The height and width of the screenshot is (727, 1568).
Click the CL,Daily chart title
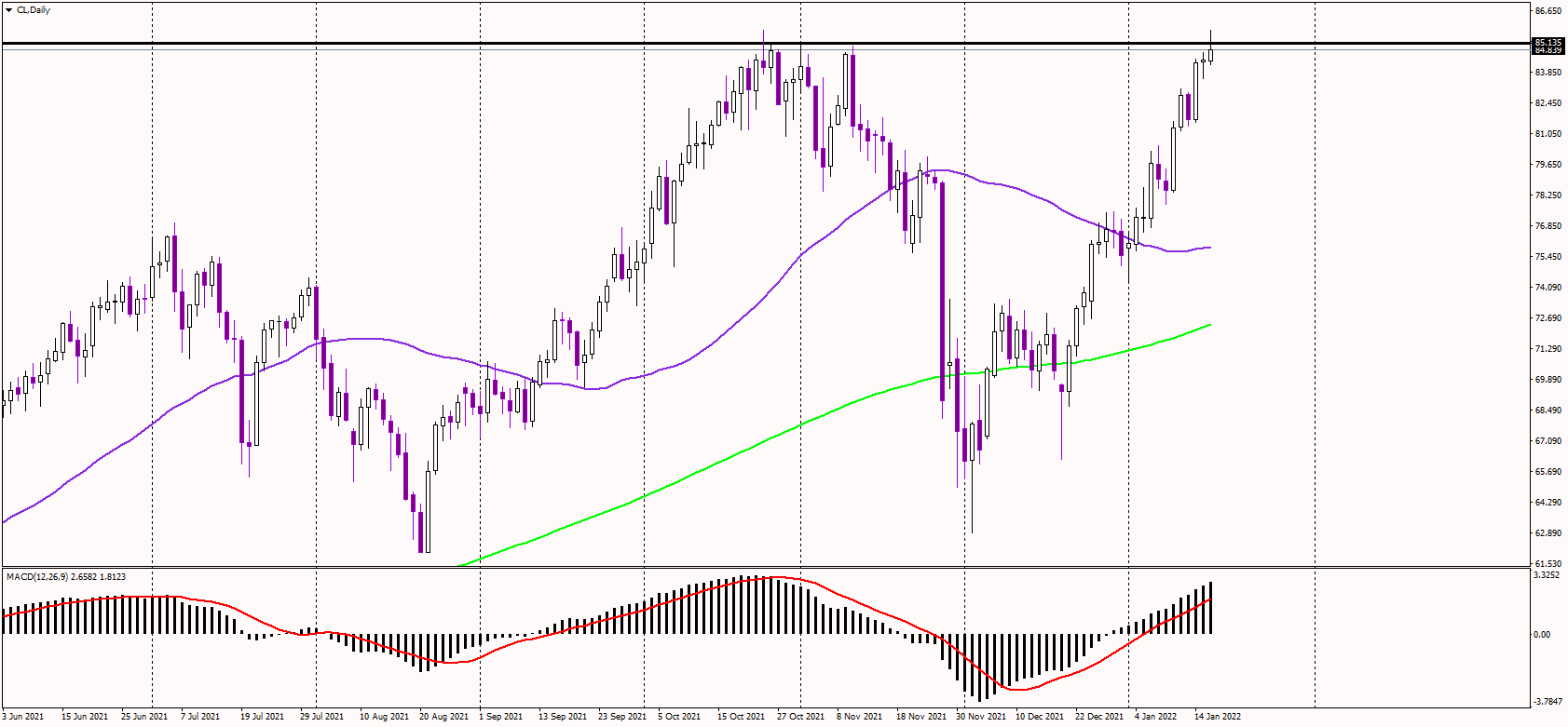click(x=34, y=10)
